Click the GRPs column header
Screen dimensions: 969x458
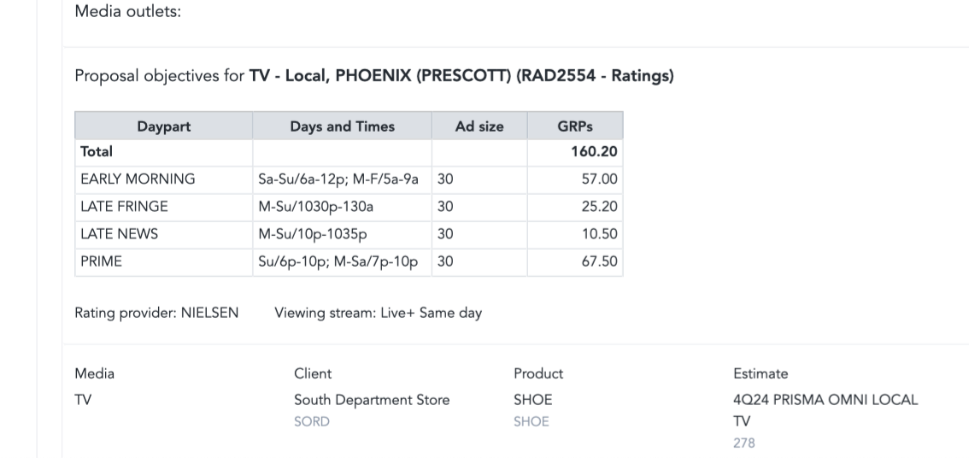coord(575,126)
